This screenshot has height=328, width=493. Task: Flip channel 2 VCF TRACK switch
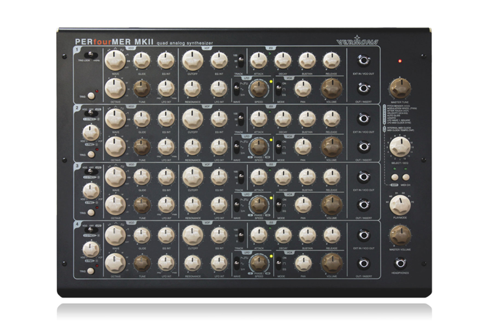241,119
